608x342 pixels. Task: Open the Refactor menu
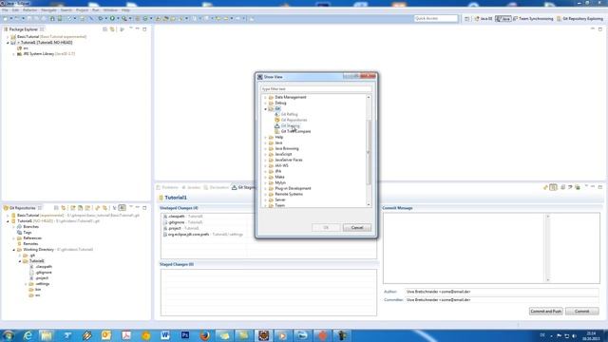[29, 10]
